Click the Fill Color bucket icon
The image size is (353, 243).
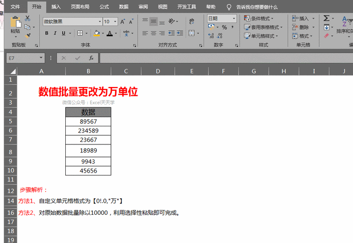96,33
